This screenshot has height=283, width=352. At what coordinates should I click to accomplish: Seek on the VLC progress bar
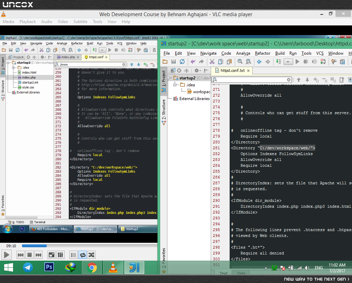89,246
